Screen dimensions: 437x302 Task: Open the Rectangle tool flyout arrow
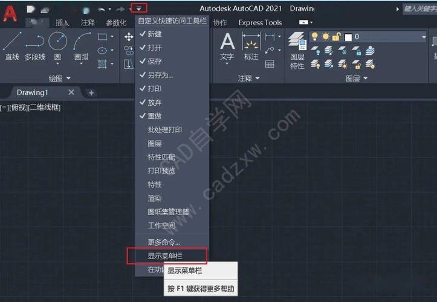click(x=112, y=36)
